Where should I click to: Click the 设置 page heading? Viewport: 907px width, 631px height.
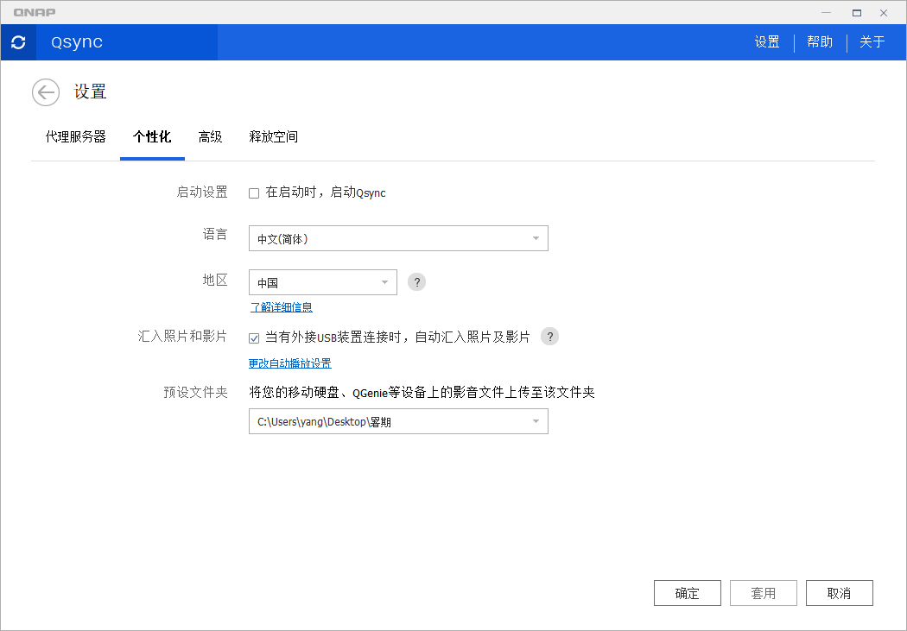[90, 91]
